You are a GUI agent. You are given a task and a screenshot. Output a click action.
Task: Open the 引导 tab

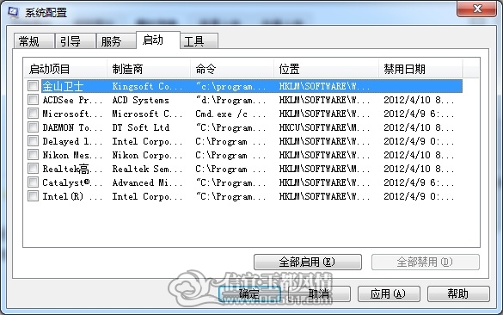pyautogui.click(x=76, y=41)
